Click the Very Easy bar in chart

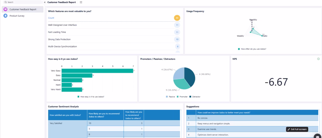[x=97, y=71]
